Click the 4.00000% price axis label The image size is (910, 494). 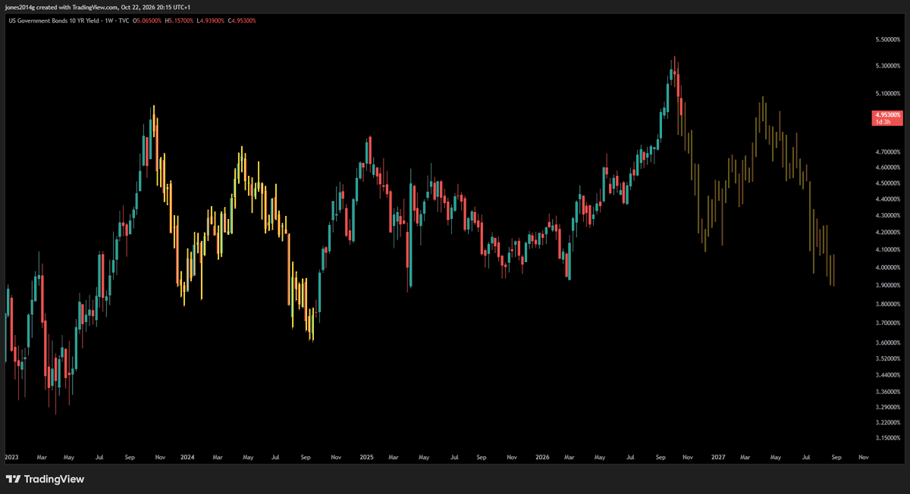888,267
